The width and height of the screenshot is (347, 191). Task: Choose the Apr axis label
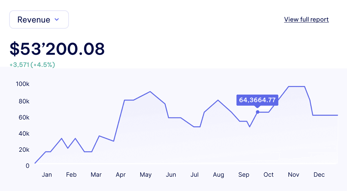pyautogui.click(x=121, y=175)
